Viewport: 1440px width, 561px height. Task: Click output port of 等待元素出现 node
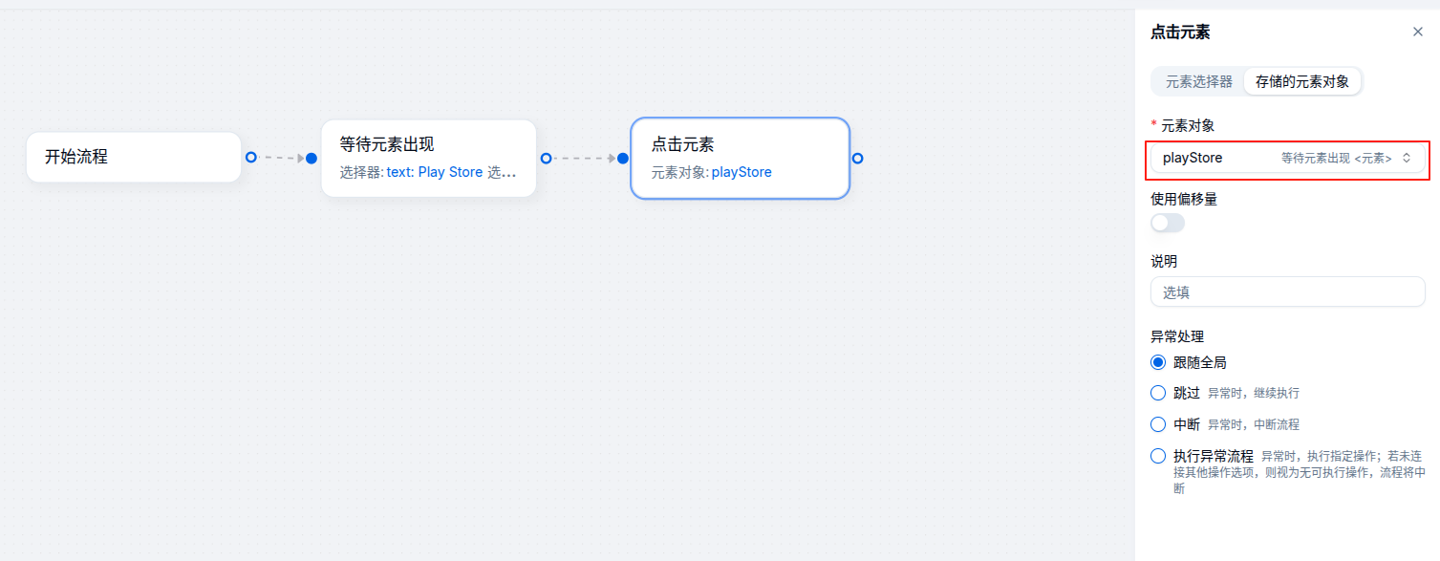pos(546,159)
